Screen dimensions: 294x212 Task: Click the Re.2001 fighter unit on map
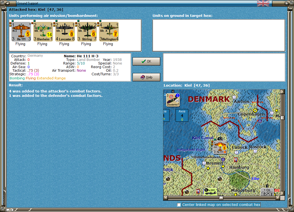click(210, 192)
